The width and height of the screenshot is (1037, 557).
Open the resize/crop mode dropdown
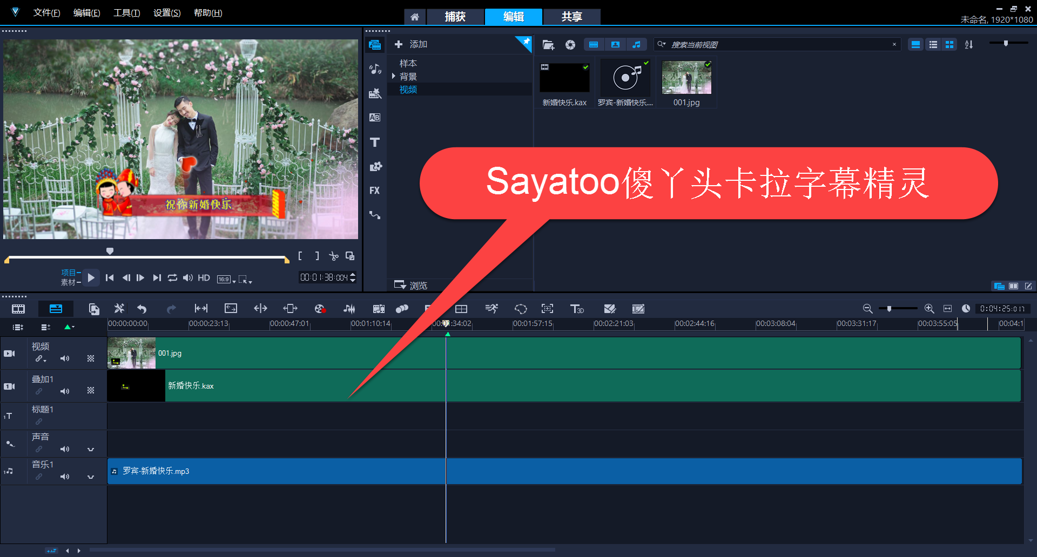pos(246,279)
